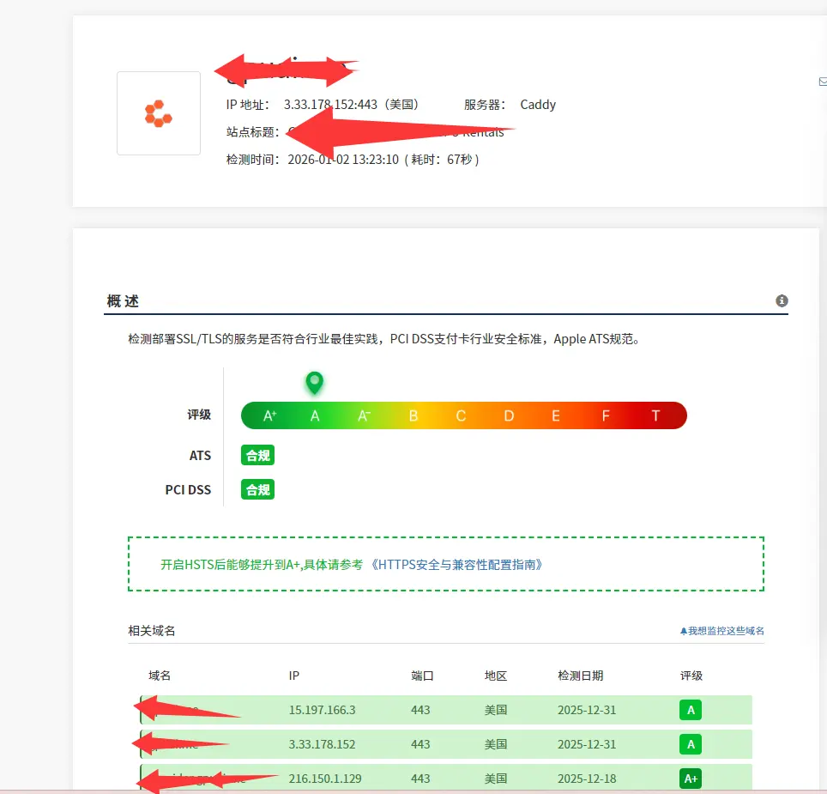This screenshot has height=794, width=827.
Task: Click the A rating badge for 3.33.178.152
Action: coord(691,744)
